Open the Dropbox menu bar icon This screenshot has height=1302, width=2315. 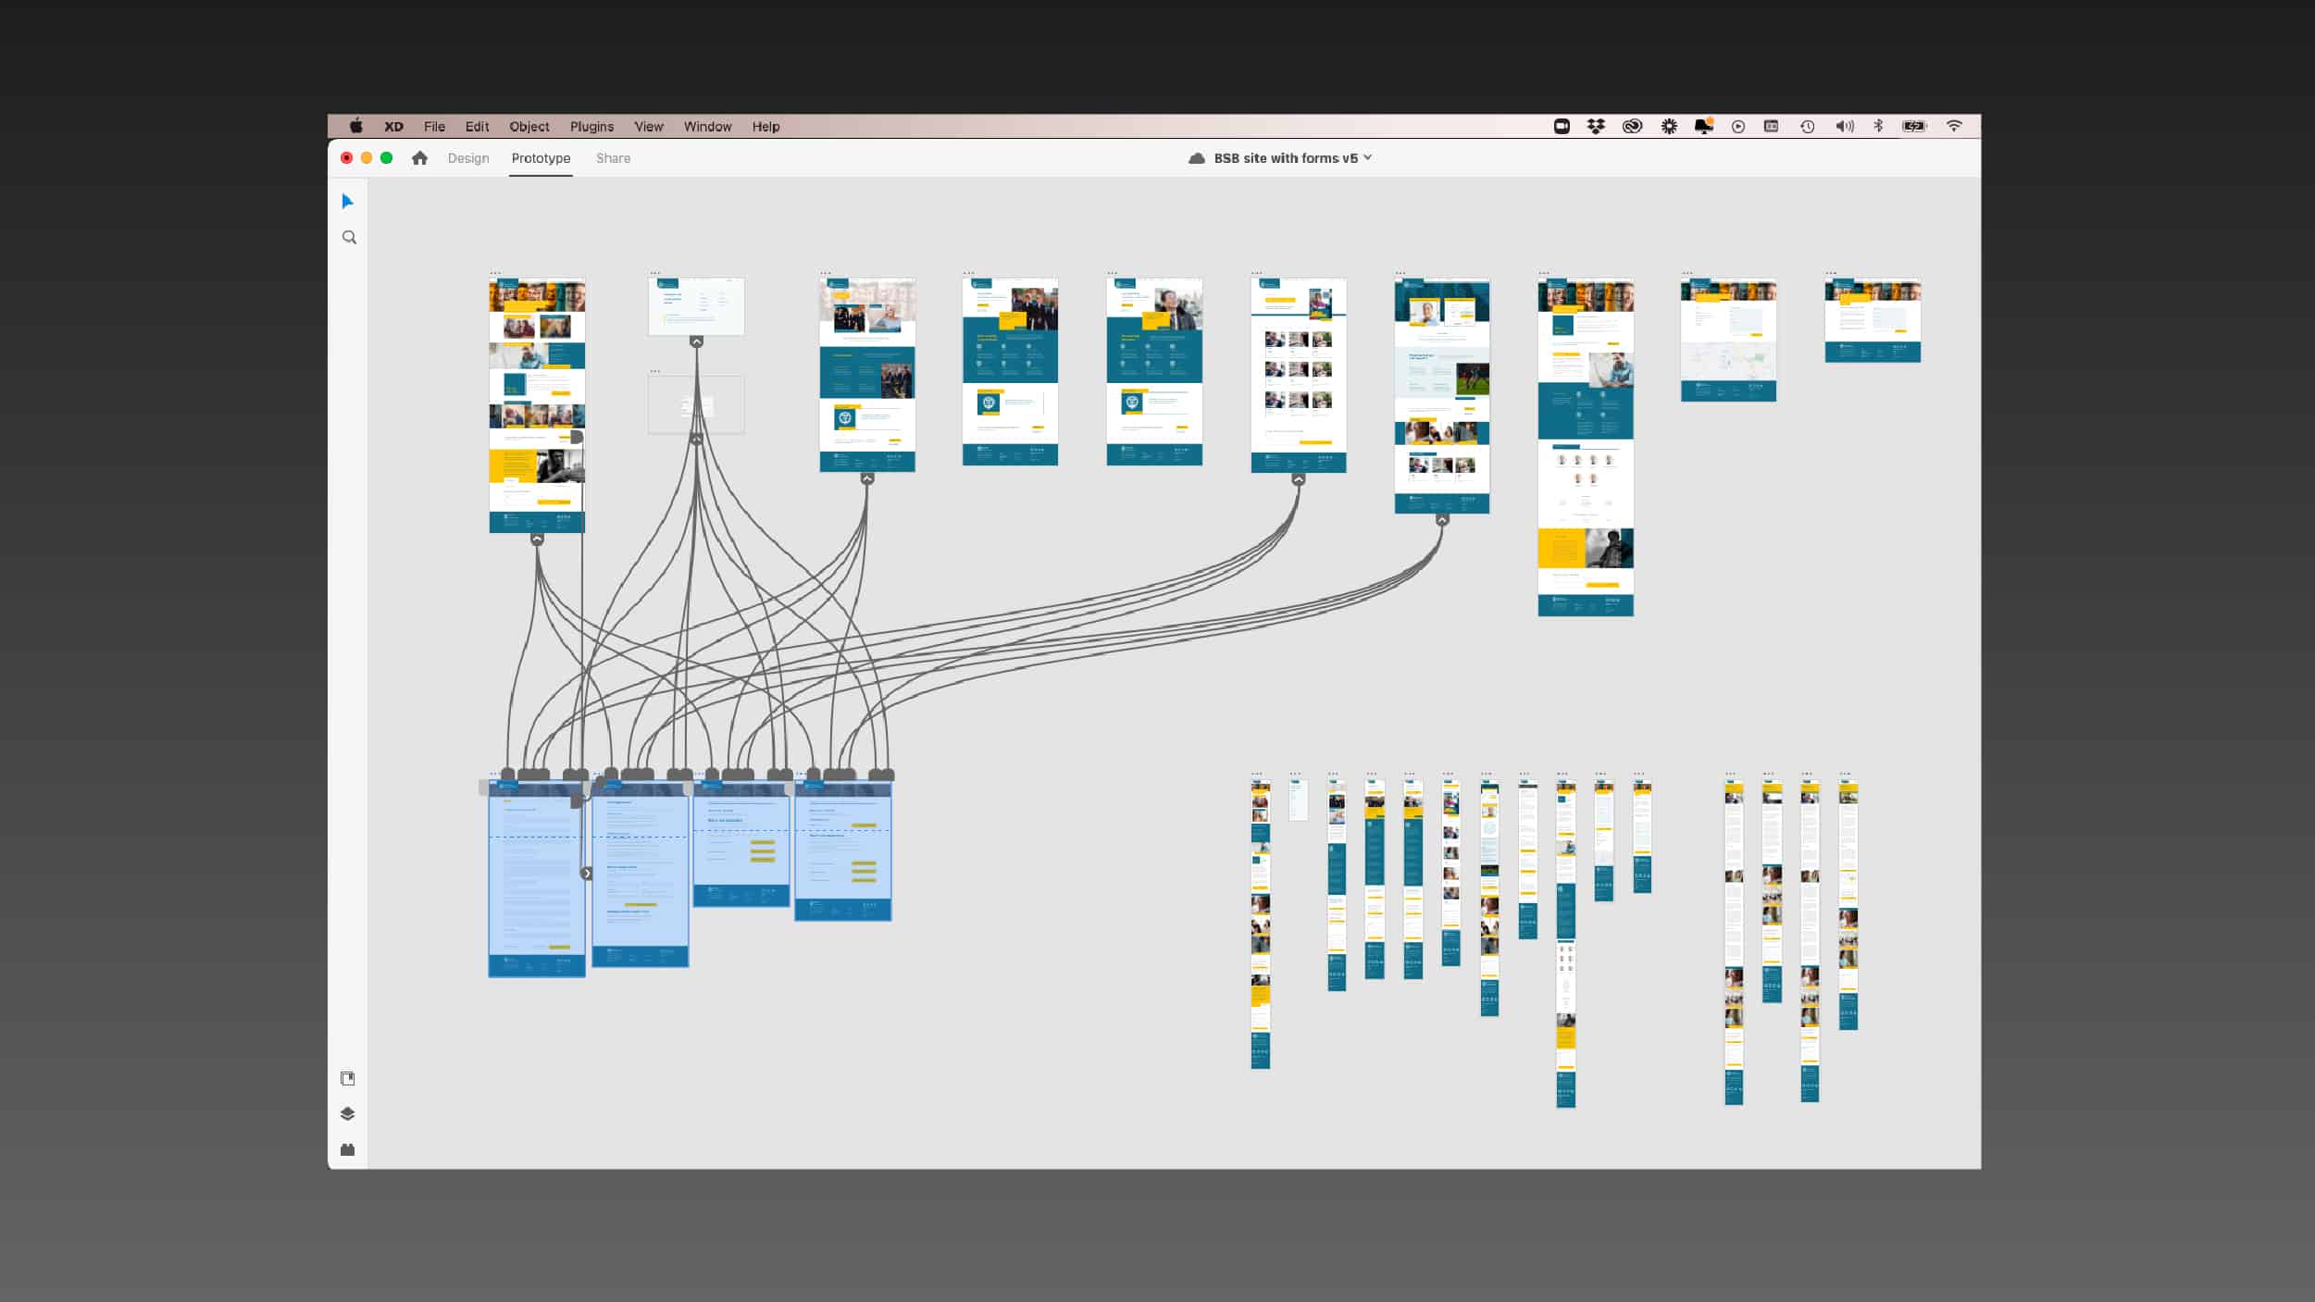click(1596, 127)
